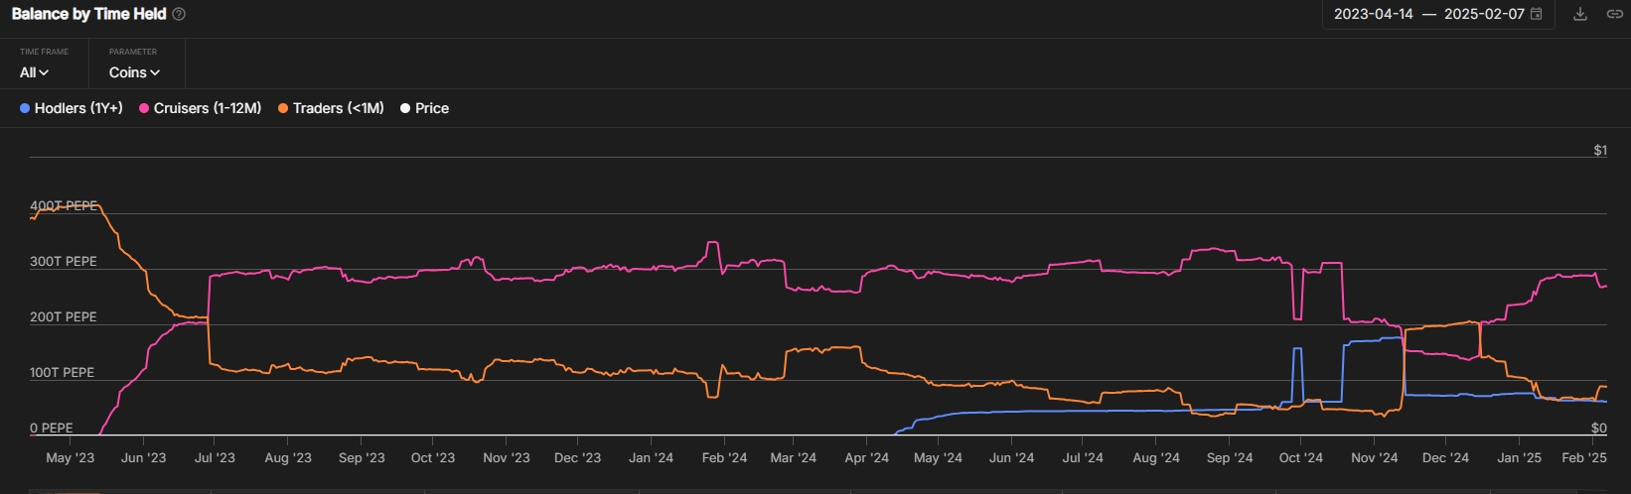Click the help icon beside Balance by Time Held
The image size is (1631, 494).
point(179,14)
